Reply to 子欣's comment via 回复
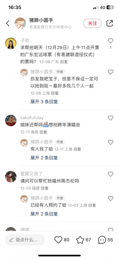Viewport: 119px width, 259px height. 64,62
